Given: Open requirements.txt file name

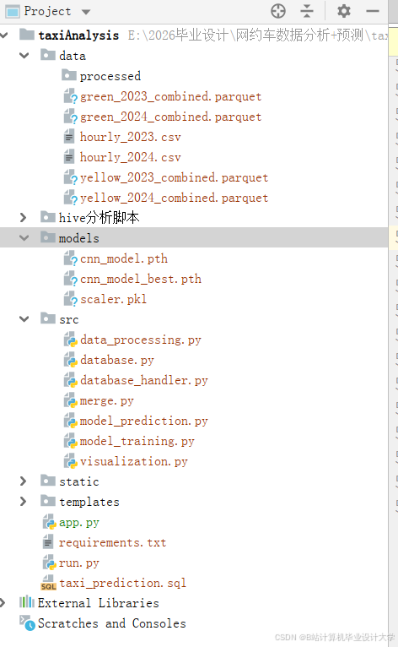Looking at the screenshot, I should [x=112, y=542].
